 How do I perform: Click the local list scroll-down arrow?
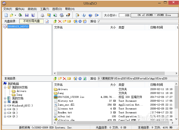coord(176,119)
